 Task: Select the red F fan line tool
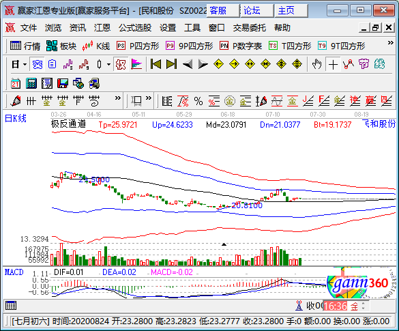tap(324, 101)
